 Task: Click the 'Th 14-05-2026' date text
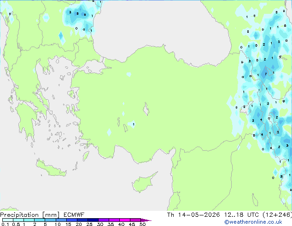click(193, 215)
